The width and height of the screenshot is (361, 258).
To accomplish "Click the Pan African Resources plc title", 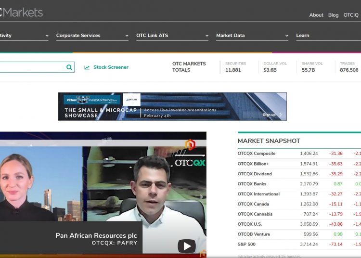I will pyautogui.click(x=96, y=235).
